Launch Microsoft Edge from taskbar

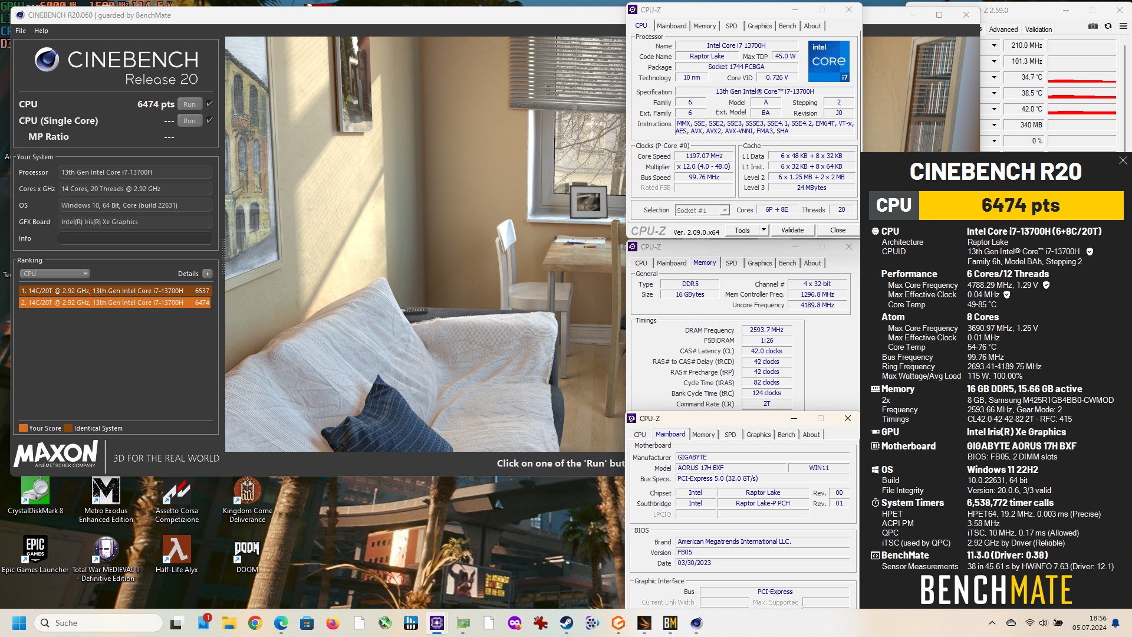[x=281, y=623]
